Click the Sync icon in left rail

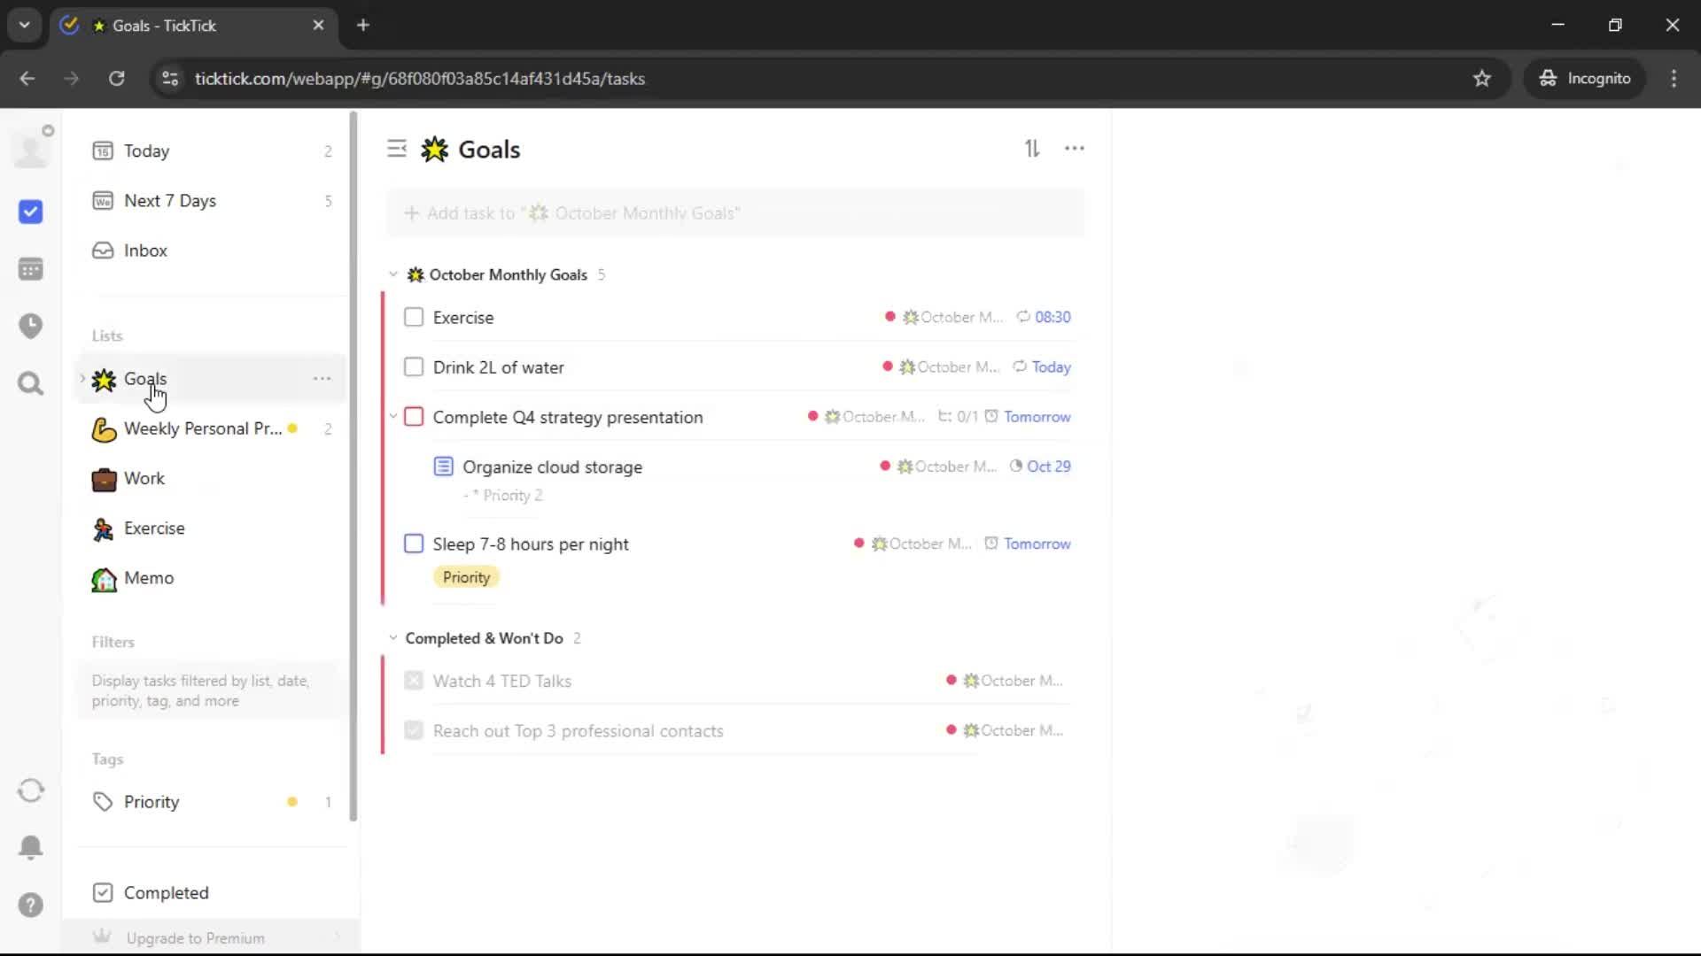[31, 790]
